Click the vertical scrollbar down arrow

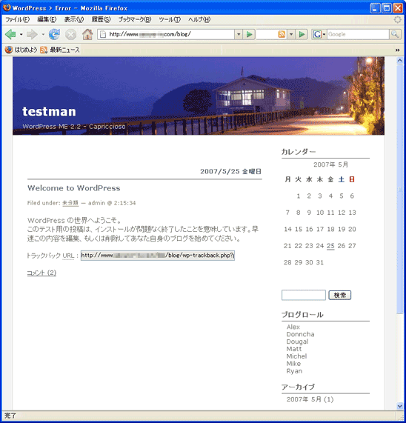tap(400, 405)
